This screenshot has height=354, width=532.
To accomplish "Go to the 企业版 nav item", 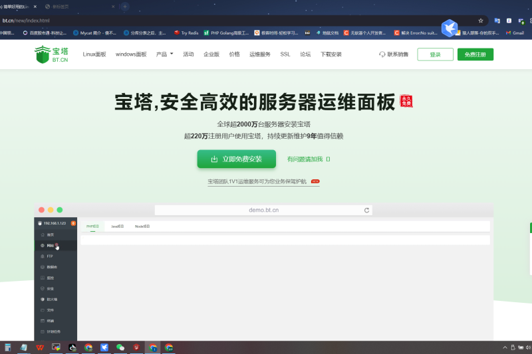I will [211, 54].
